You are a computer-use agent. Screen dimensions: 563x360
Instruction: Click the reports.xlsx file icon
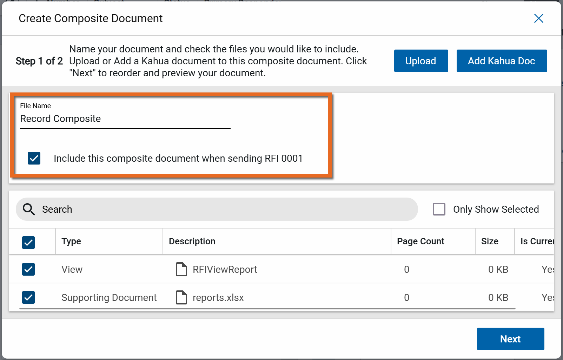coord(181,297)
